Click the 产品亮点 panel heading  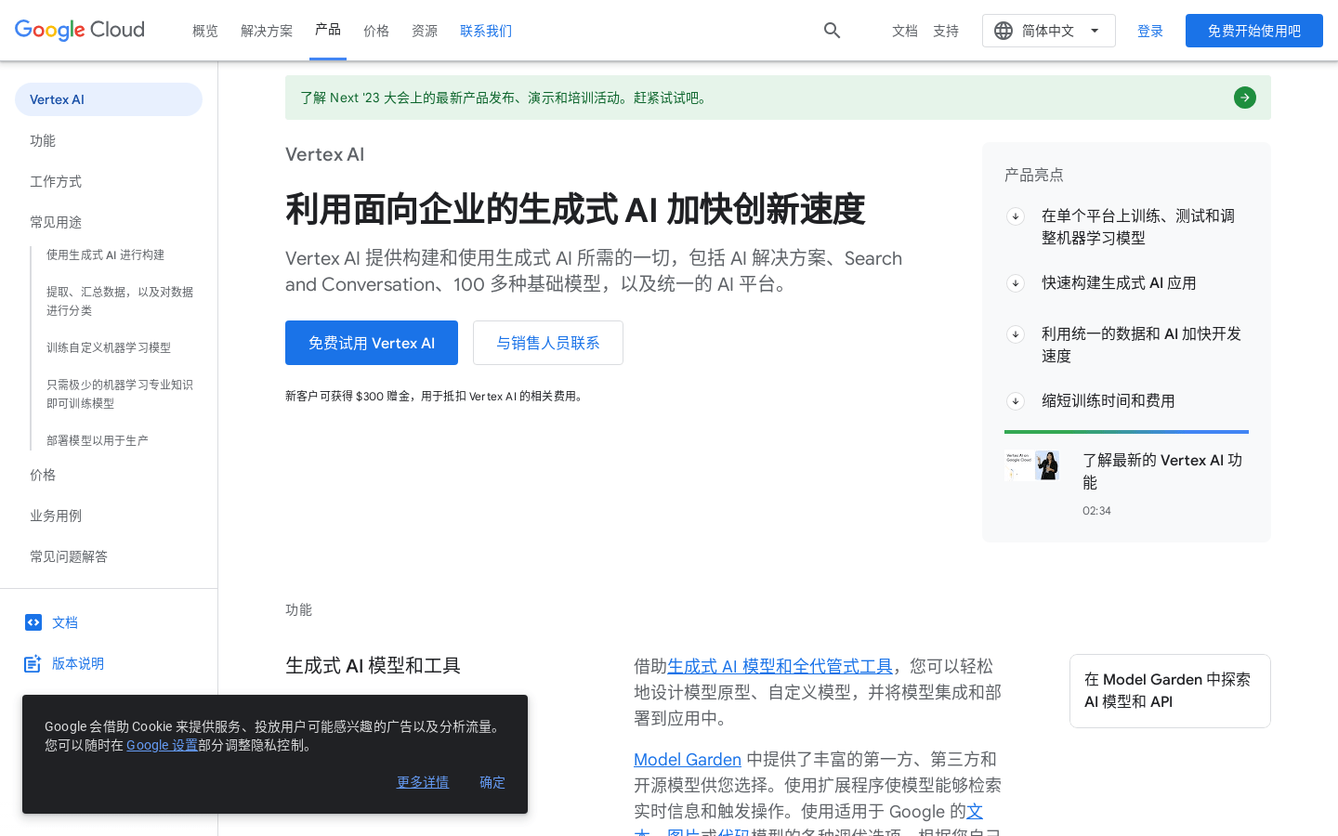coord(1034,175)
